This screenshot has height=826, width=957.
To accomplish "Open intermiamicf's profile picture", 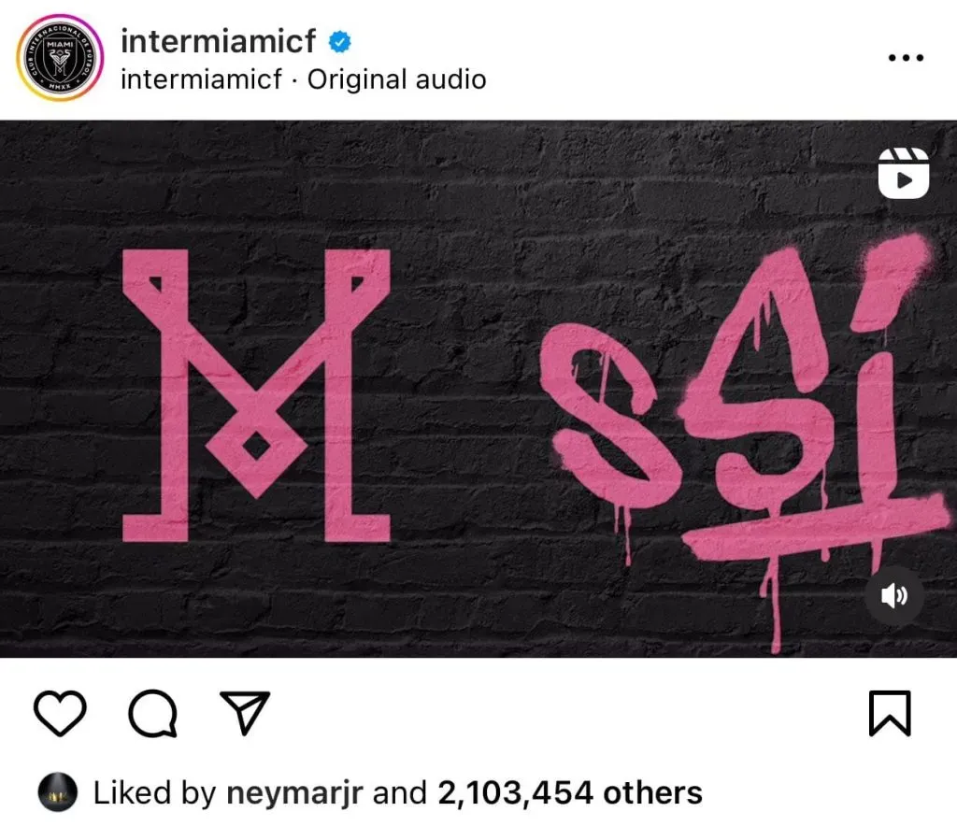I will point(58,58).
